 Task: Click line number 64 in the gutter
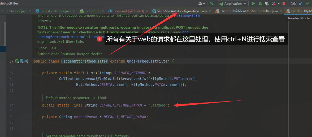11,105
